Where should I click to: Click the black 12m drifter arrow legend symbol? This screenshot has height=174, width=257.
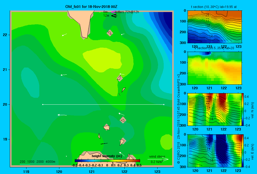point(114,16)
